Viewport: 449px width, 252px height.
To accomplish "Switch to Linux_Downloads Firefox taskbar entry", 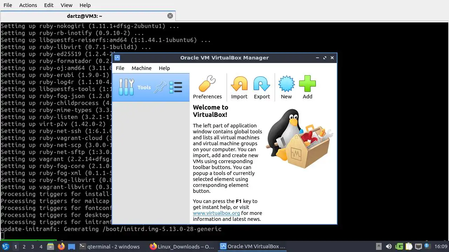I will [x=181, y=246].
